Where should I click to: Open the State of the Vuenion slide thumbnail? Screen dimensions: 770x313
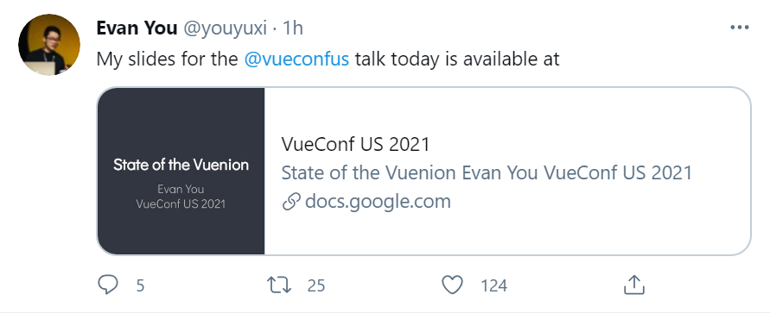tap(181, 171)
